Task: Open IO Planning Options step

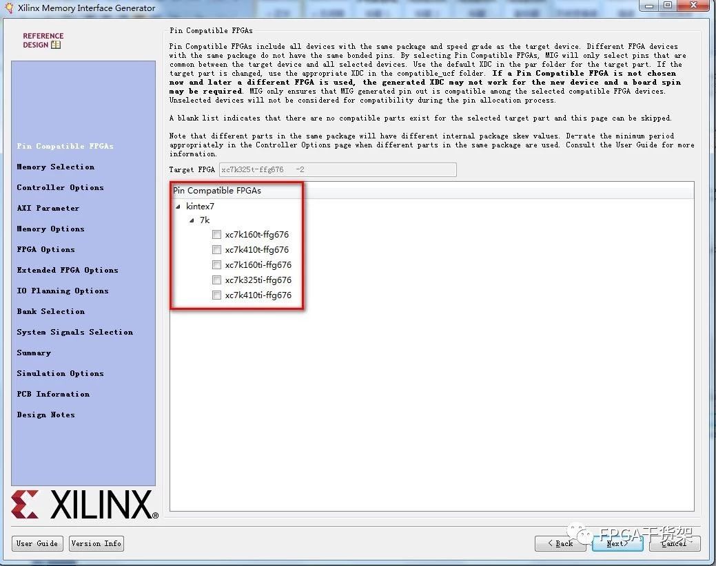Action: [63, 291]
